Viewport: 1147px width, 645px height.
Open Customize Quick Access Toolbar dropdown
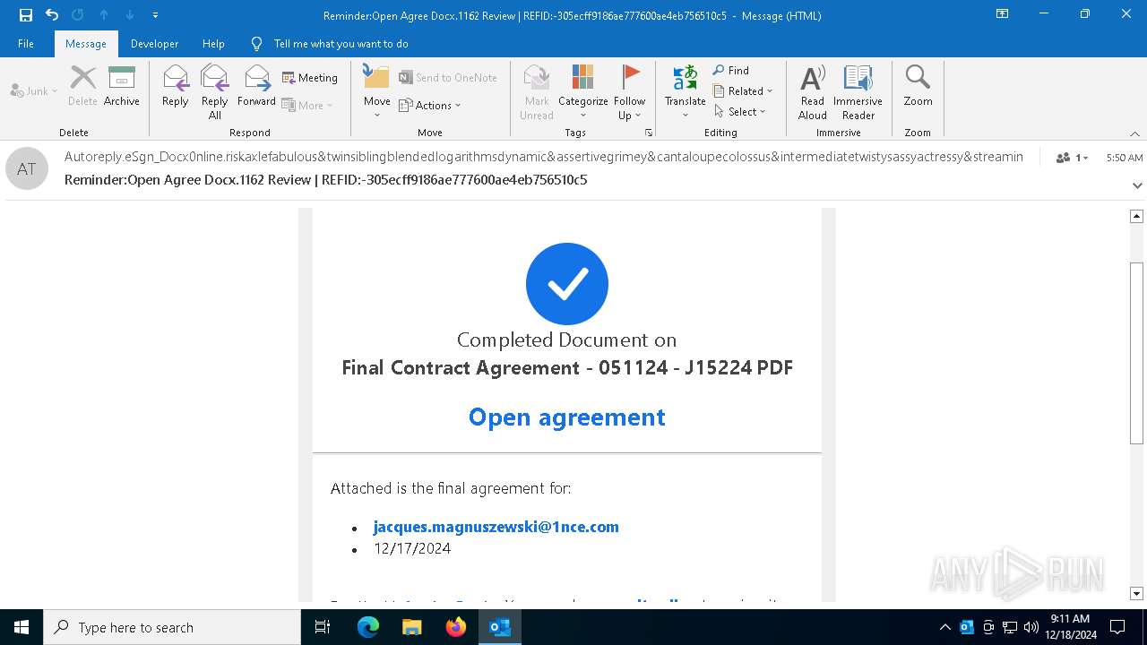pyautogui.click(x=156, y=15)
